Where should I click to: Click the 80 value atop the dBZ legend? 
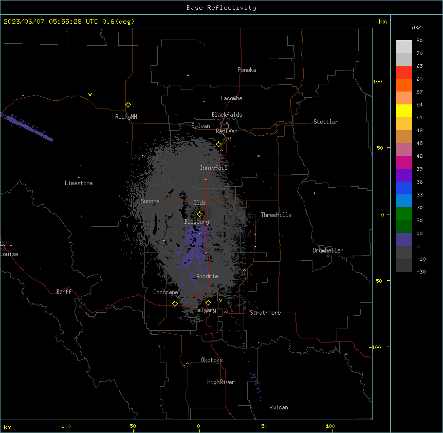click(419, 41)
